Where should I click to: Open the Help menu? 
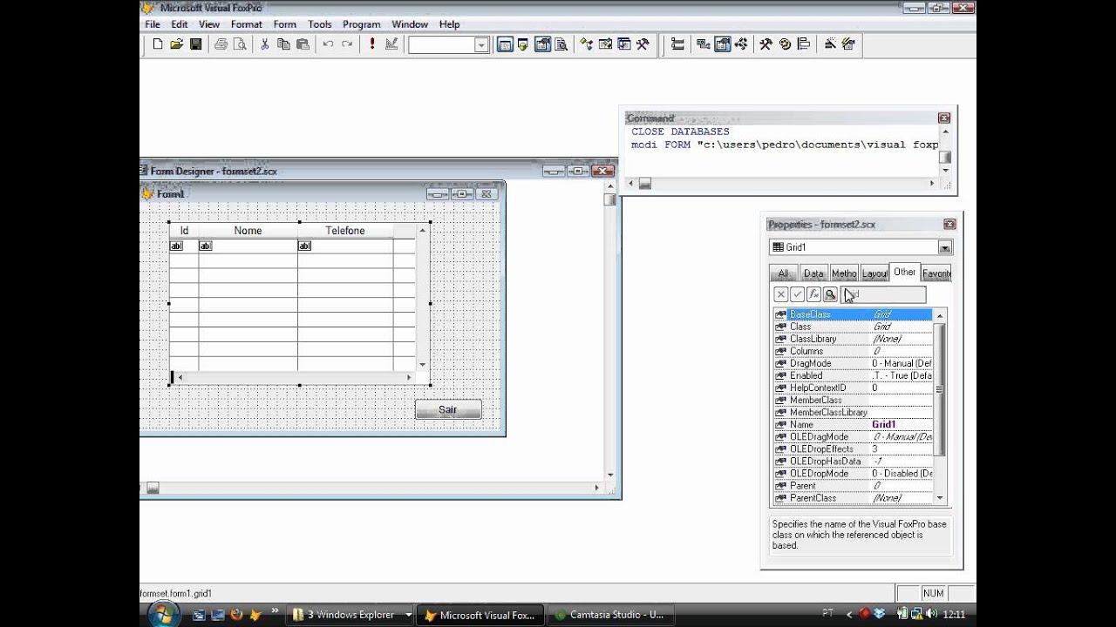[x=449, y=24]
